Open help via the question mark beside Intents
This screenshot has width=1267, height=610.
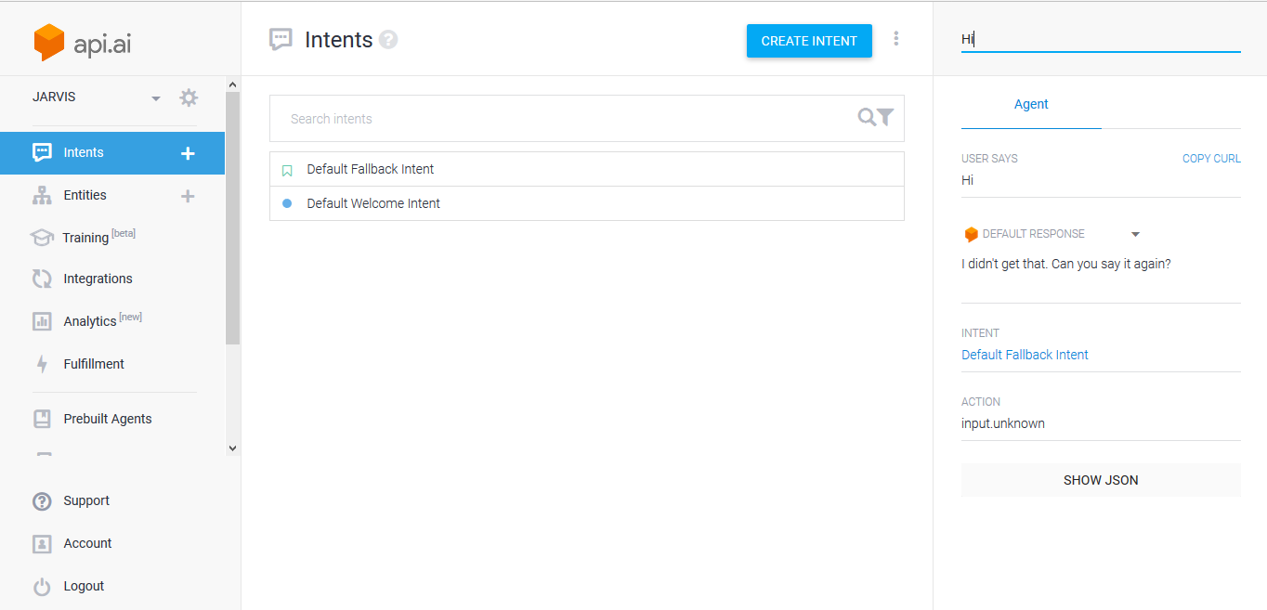388,39
